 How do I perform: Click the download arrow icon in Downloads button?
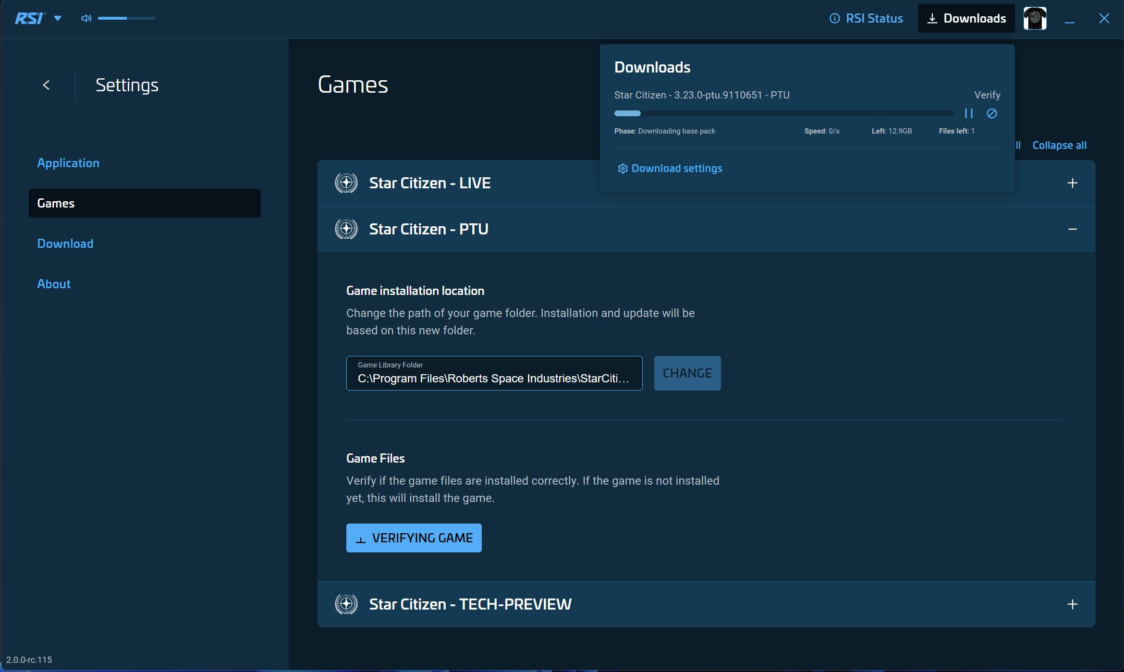[x=932, y=18]
